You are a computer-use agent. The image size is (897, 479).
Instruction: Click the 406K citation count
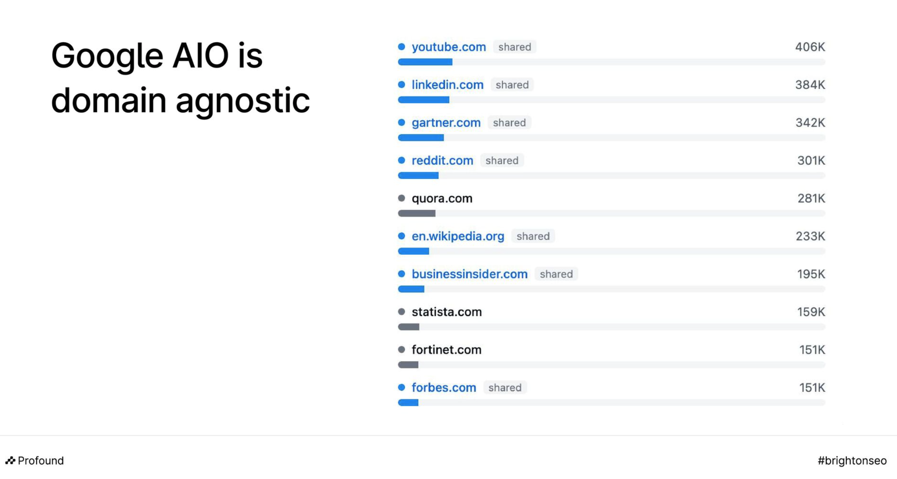coord(810,47)
